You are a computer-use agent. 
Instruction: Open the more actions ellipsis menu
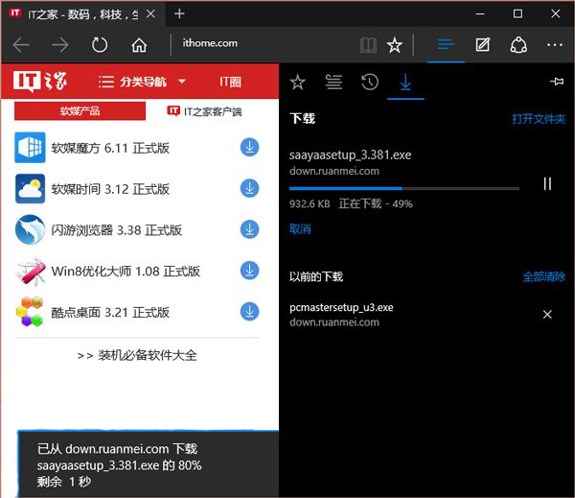pyautogui.click(x=555, y=45)
